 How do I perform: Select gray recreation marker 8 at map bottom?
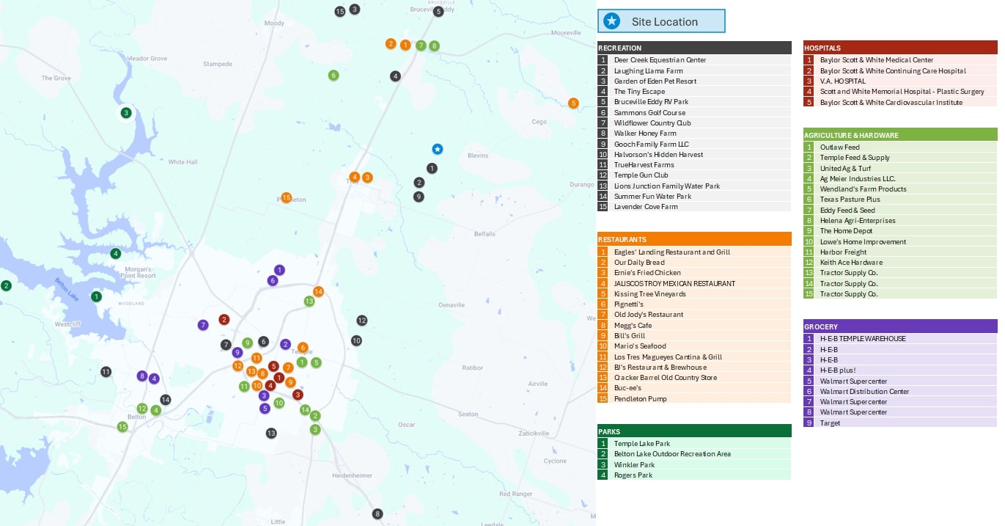point(378,514)
